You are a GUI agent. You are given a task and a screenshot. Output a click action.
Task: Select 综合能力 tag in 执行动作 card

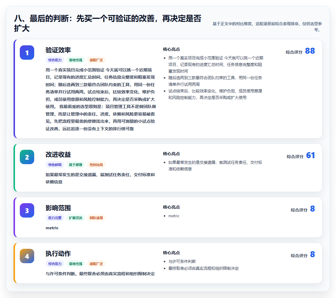[x=55, y=264]
